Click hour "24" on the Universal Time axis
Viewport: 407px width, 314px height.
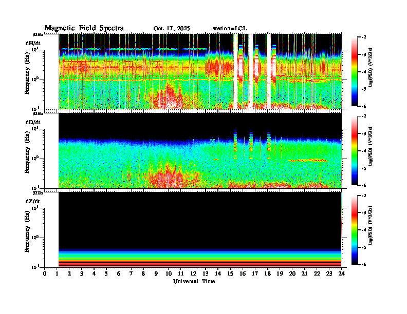[342, 274]
